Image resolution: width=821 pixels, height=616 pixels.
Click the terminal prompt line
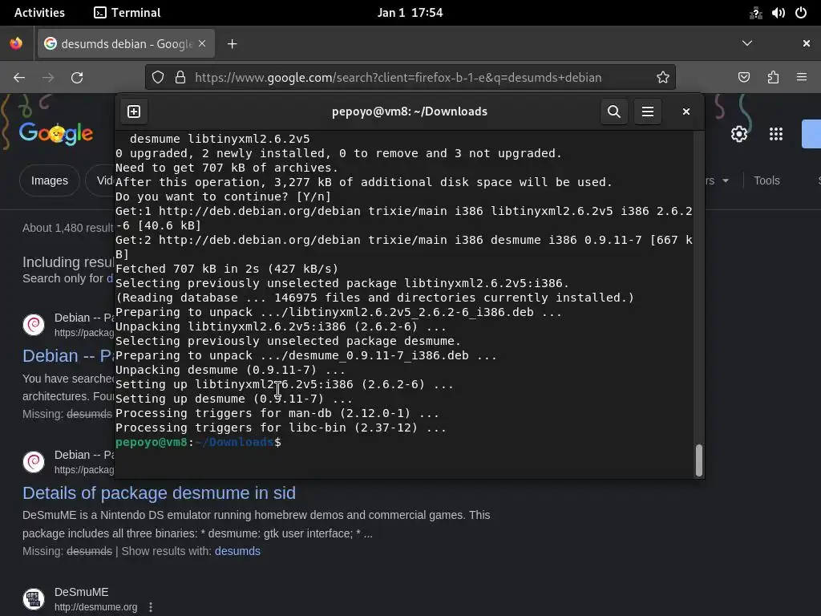[199, 442]
